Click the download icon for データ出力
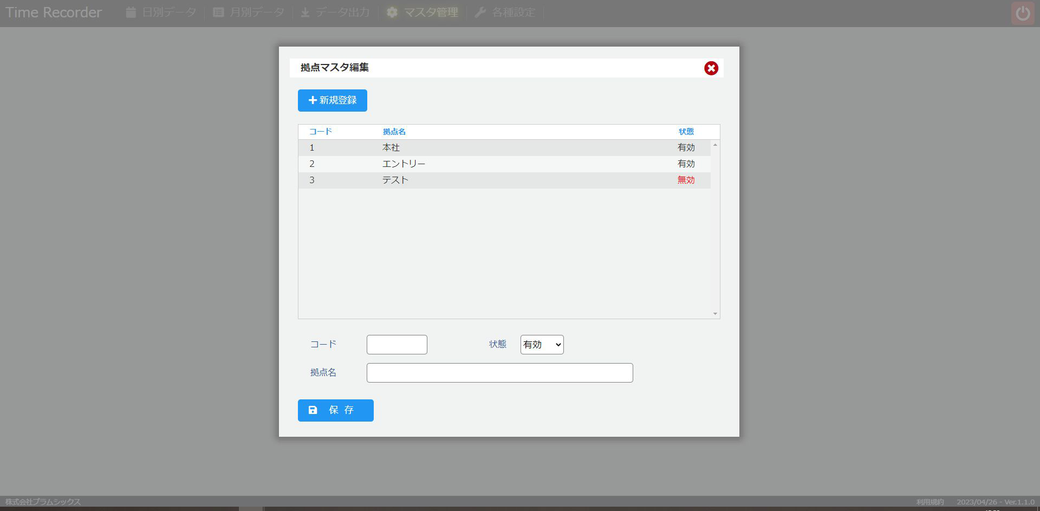 (305, 12)
